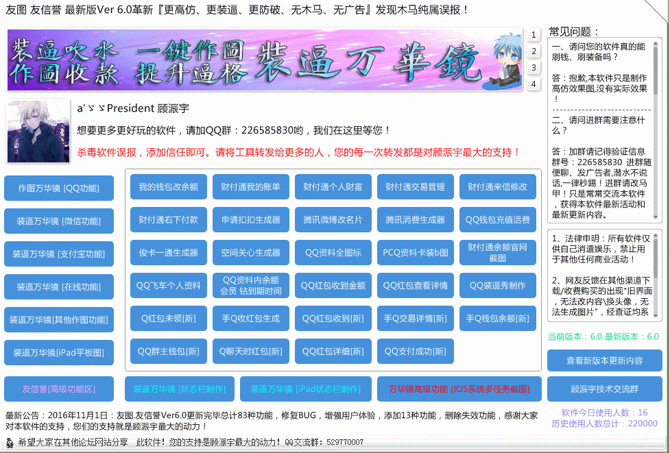670x453 pixels.
Task: Click 装逼万华镜 [iPad状态栏制作] button
Action: click(306, 389)
